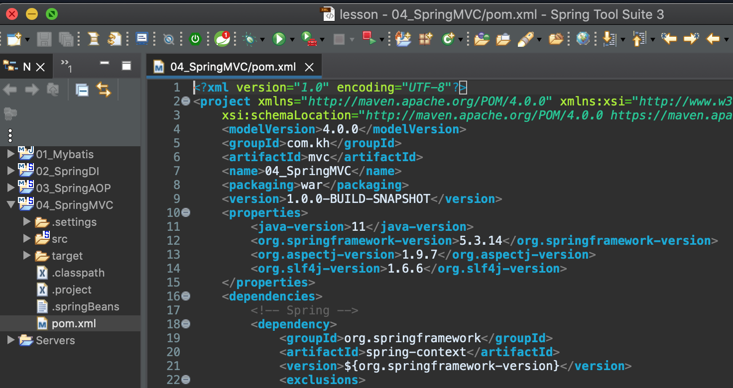Click the Back navigation yellow arrow
733x388 pixels.
tap(713, 38)
